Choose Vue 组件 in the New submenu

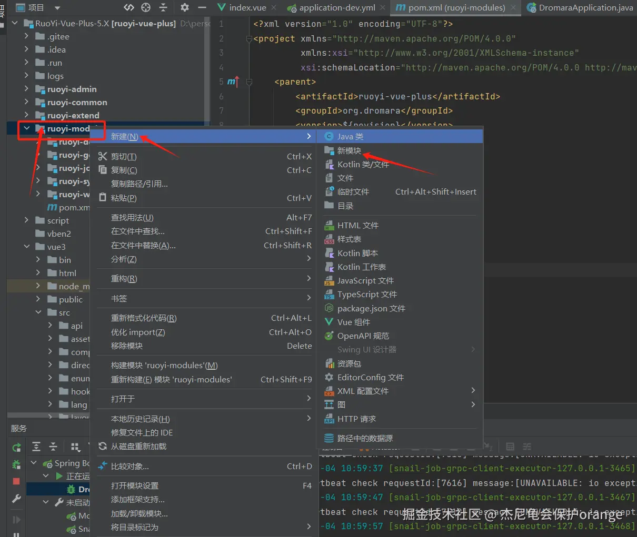(x=400, y=322)
